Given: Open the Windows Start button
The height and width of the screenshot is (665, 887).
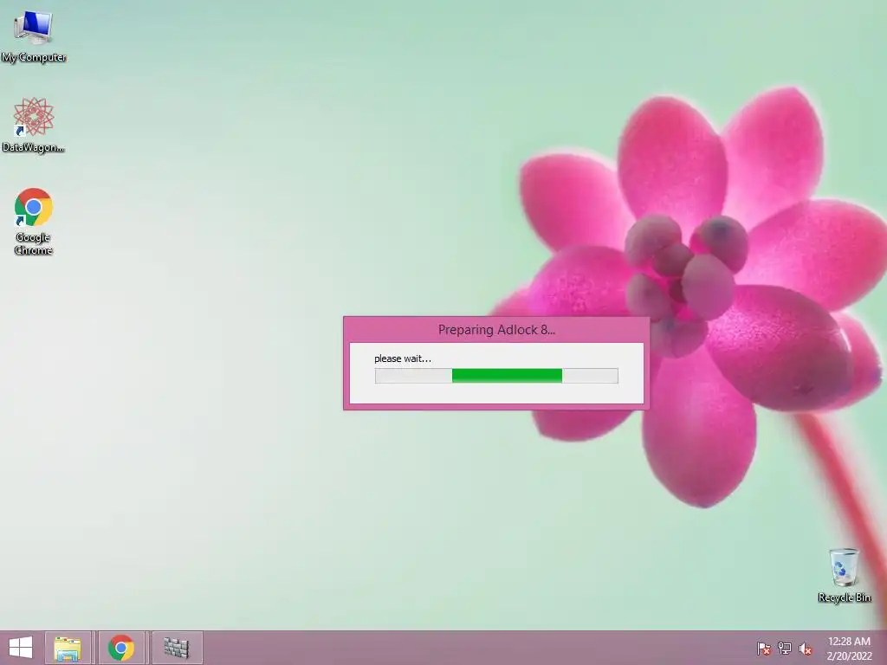Looking at the screenshot, I should coord(21,648).
